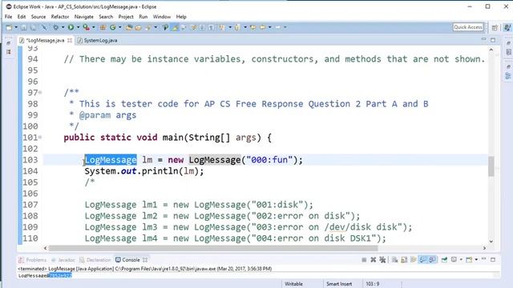Click the editor horizontal scrollbar thumb
Image resolution: width=513 pixels, height=288 pixels.
pyautogui.click(x=213, y=248)
